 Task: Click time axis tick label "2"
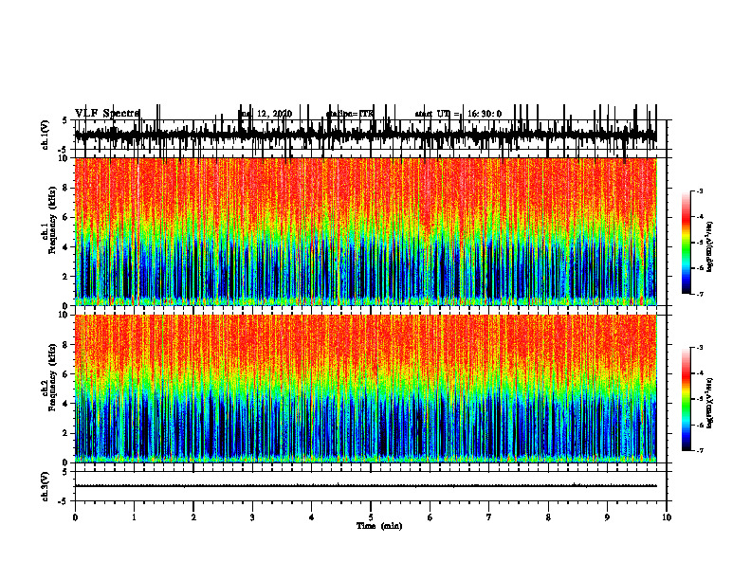(x=193, y=517)
